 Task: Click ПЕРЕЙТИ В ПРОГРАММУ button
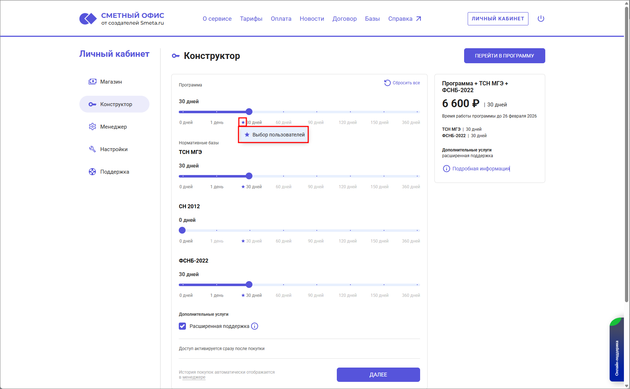click(x=504, y=56)
